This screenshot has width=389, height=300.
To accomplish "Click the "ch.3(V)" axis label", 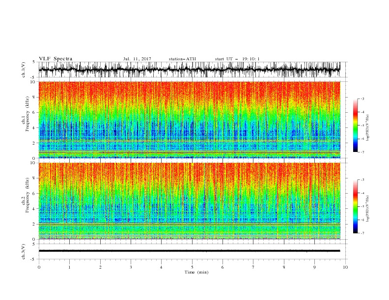I will [24, 251].
